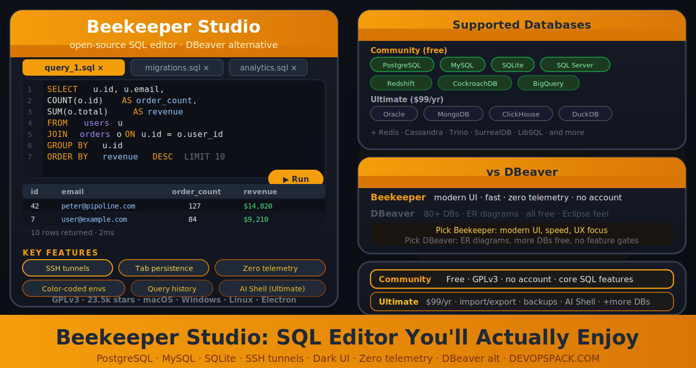
Task: Click the 'GPLv3 · 23.5k stars' footer text
Action: (174, 300)
